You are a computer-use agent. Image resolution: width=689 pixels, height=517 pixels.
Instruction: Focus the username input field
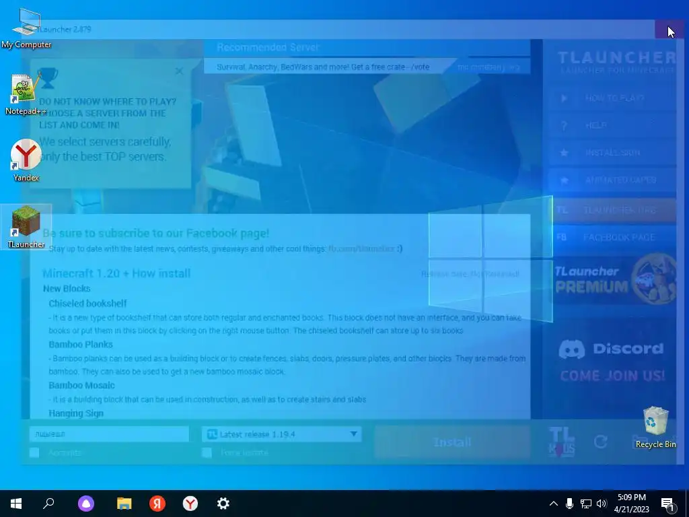pos(109,434)
